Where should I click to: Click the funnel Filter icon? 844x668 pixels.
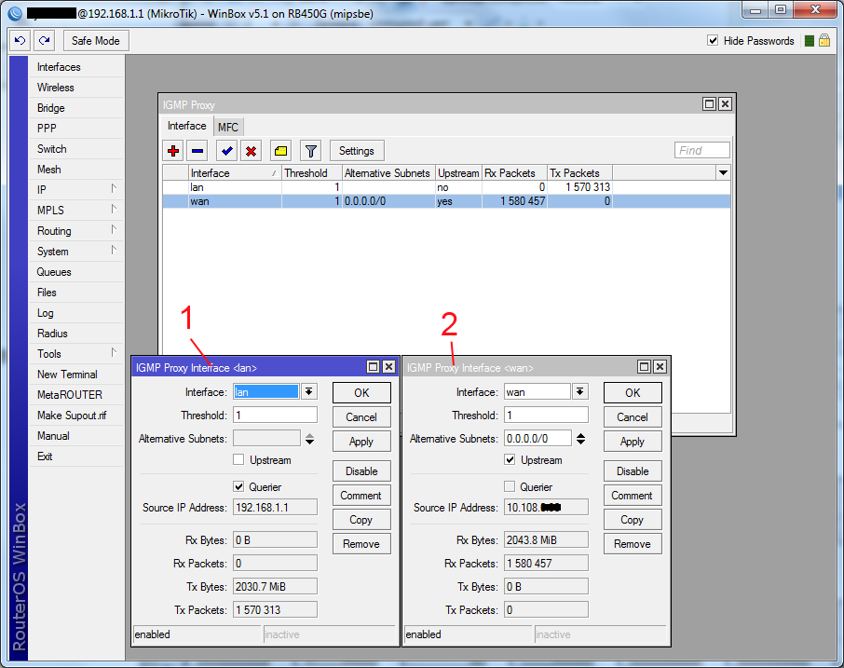311,151
